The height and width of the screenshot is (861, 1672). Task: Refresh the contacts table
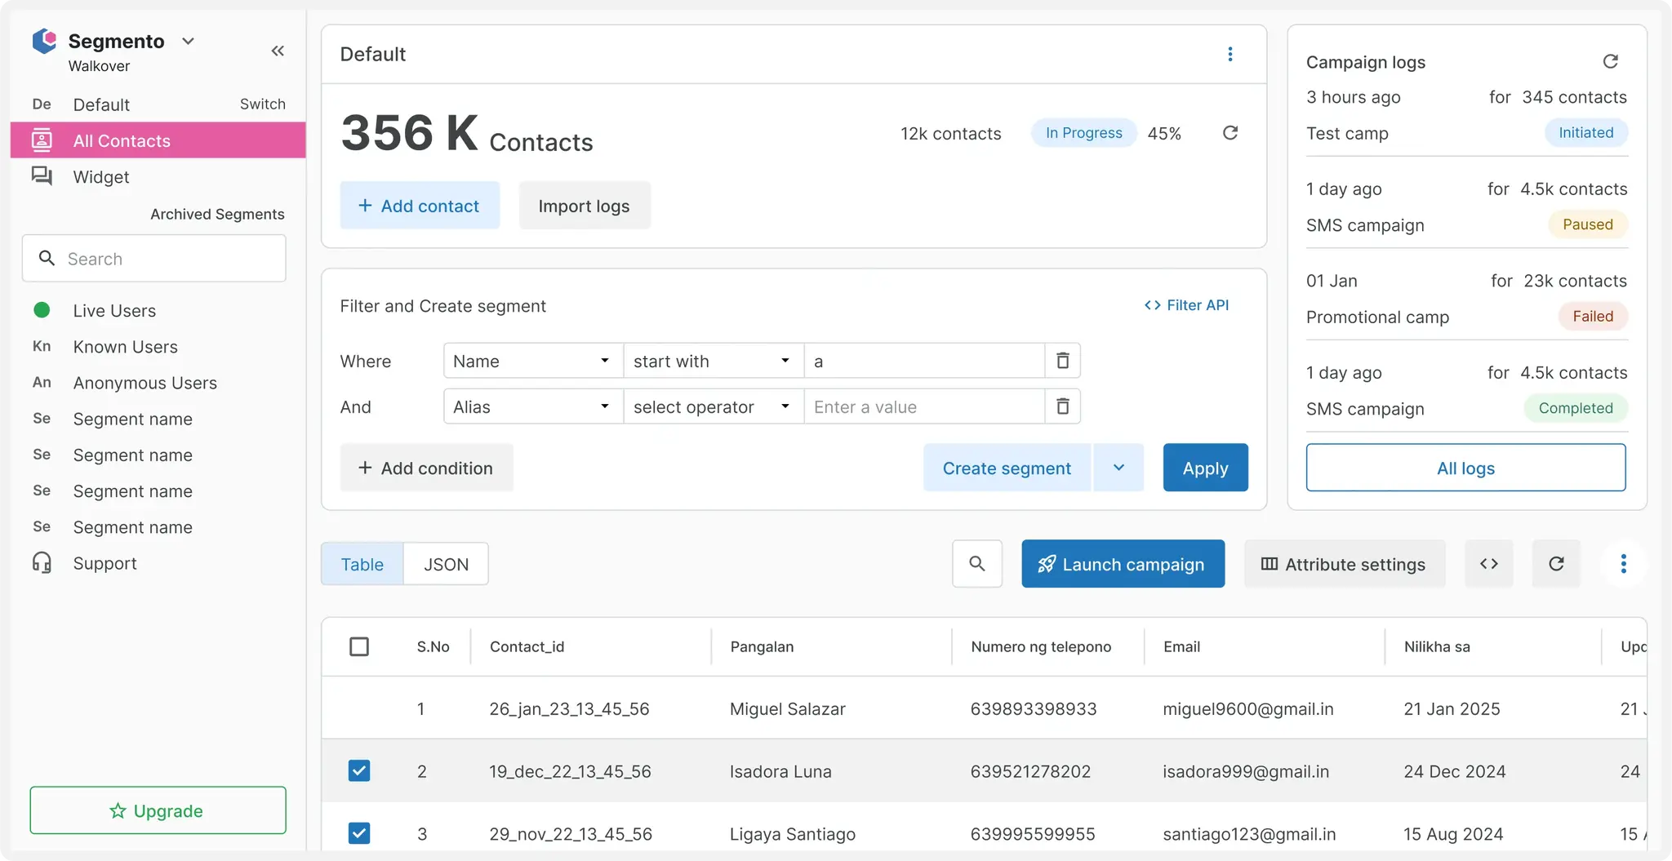(1556, 564)
